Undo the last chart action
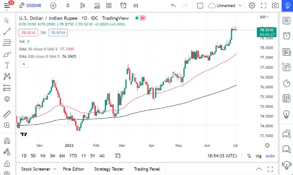 (x=173, y=6)
